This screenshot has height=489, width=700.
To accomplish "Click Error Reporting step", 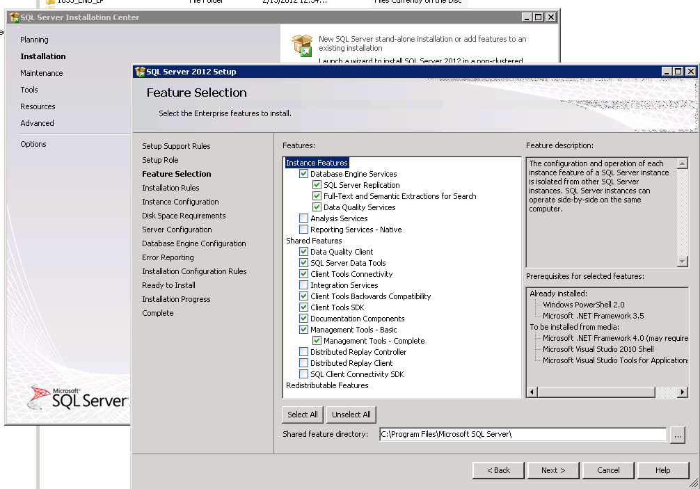I will [x=168, y=257].
